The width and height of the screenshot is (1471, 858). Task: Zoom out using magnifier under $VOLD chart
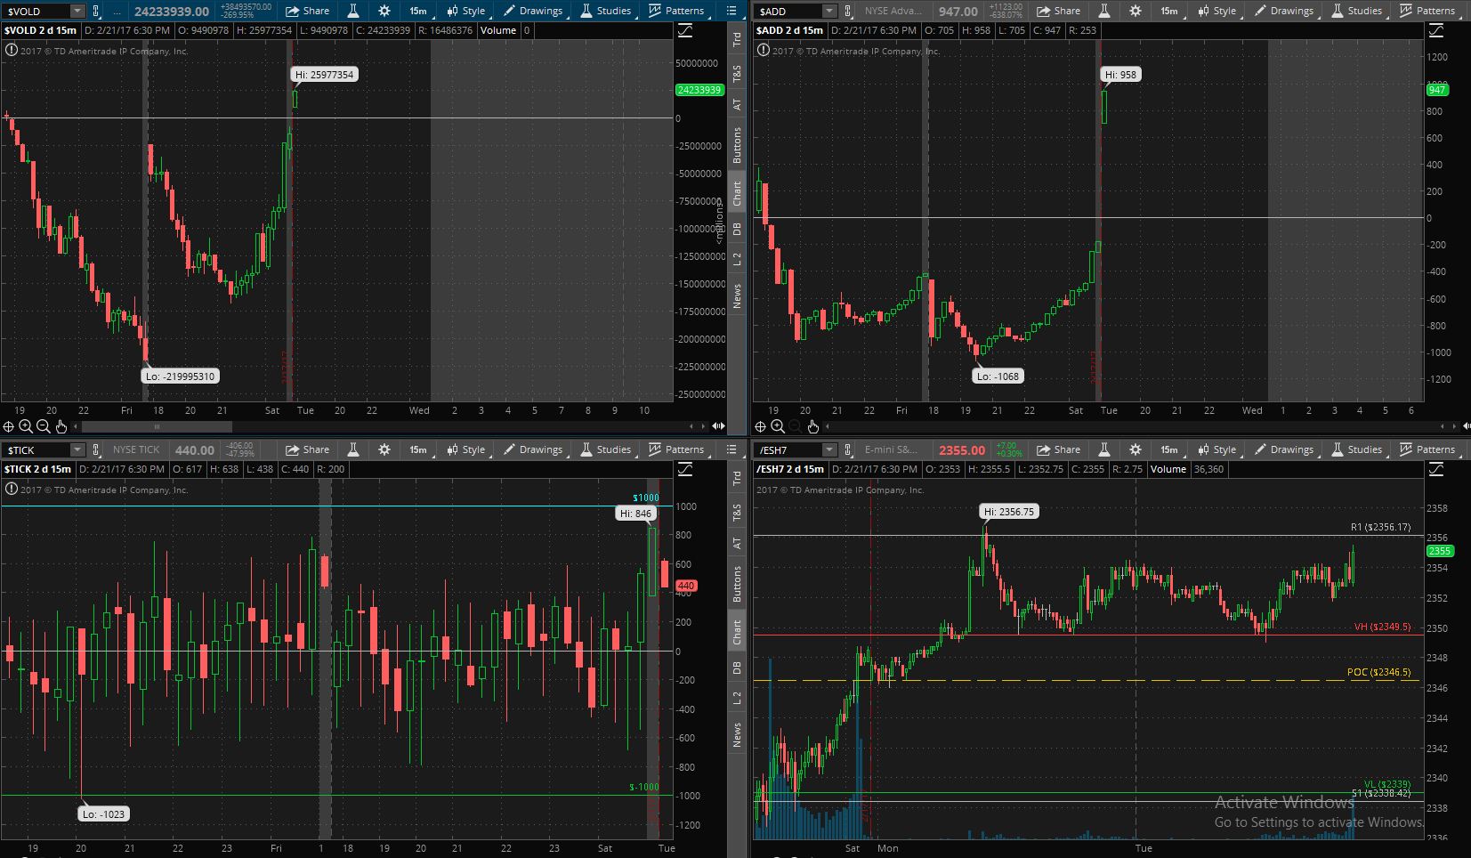[43, 426]
